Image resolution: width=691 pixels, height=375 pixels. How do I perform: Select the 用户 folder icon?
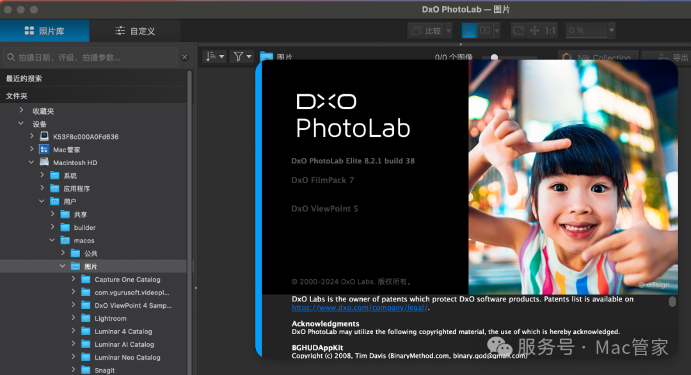(54, 202)
